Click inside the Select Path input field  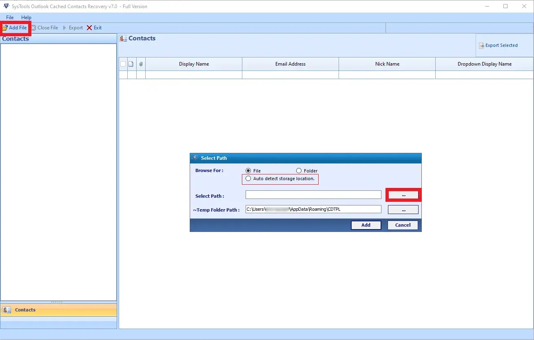coord(313,194)
